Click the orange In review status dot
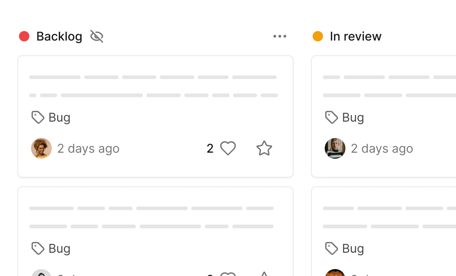 [x=318, y=36]
